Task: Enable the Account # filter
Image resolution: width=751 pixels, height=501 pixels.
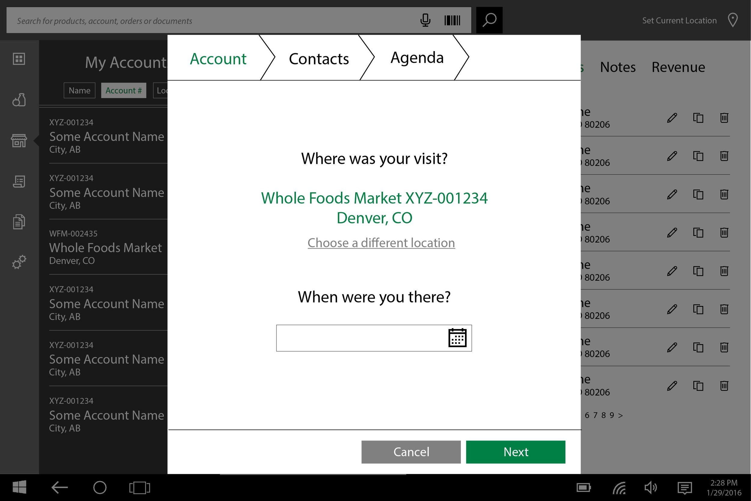Action: pos(123,90)
